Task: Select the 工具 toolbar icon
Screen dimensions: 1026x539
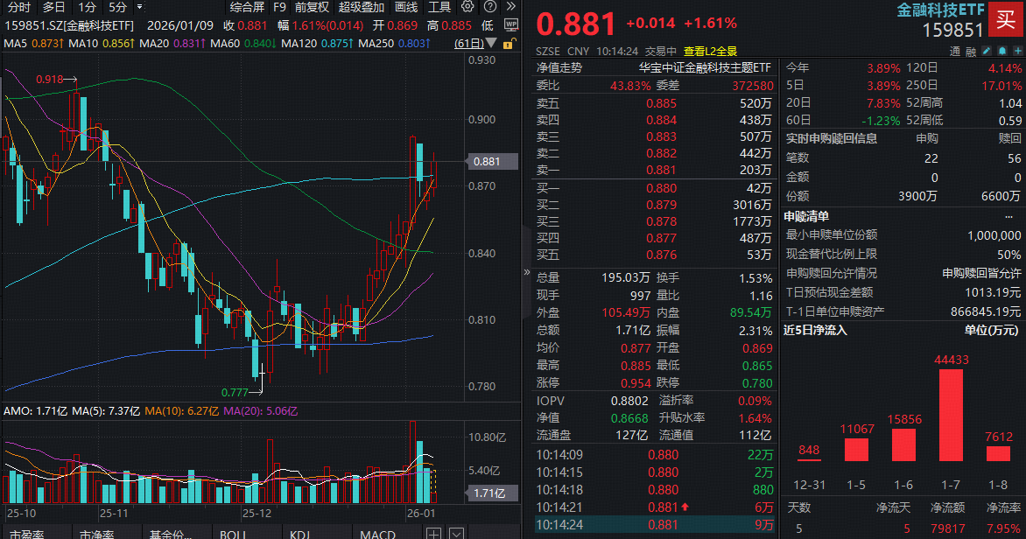Action: 439,8
